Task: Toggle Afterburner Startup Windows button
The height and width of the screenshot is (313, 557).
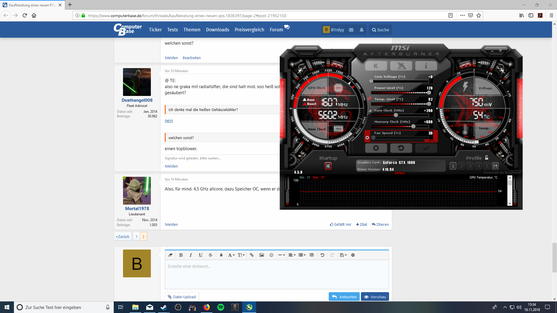Action: (328, 166)
